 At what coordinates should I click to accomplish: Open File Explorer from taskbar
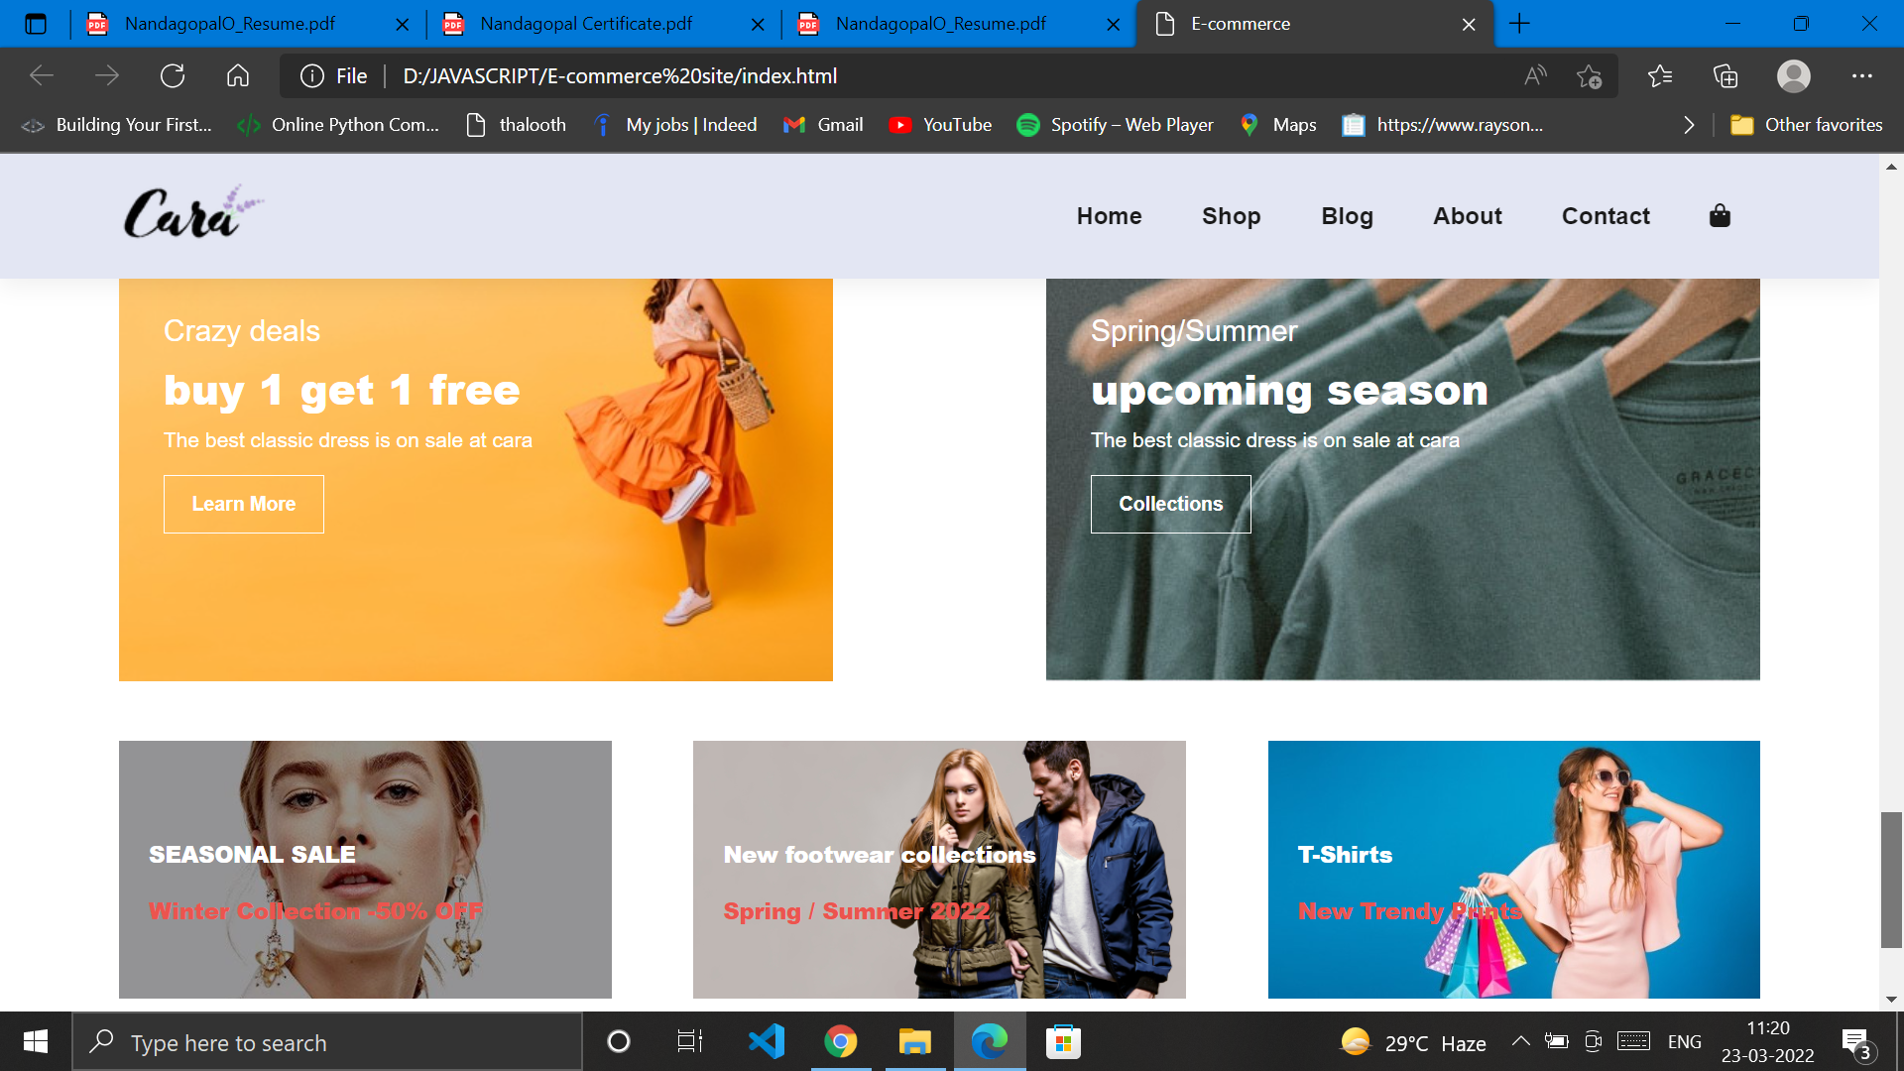click(x=914, y=1041)
